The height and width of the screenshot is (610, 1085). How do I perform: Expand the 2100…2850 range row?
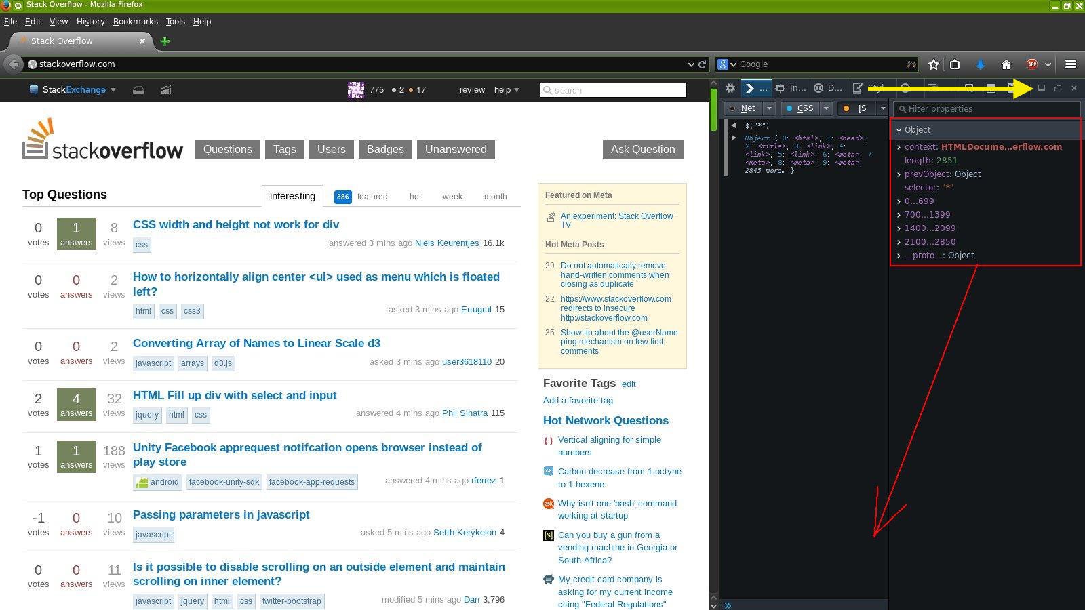coord(899,242)
